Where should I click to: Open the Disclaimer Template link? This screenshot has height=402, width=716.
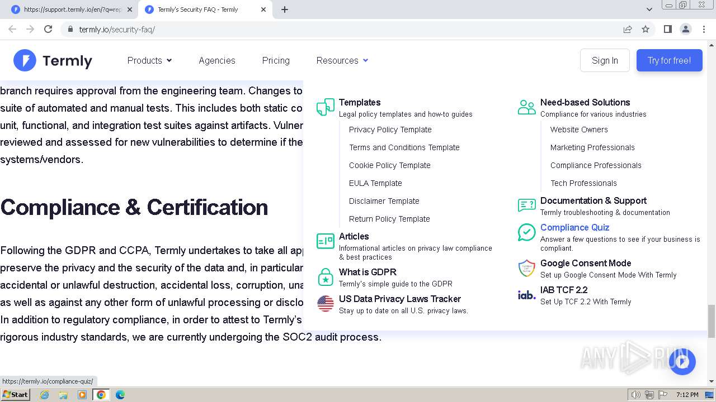tap(384, 201)
